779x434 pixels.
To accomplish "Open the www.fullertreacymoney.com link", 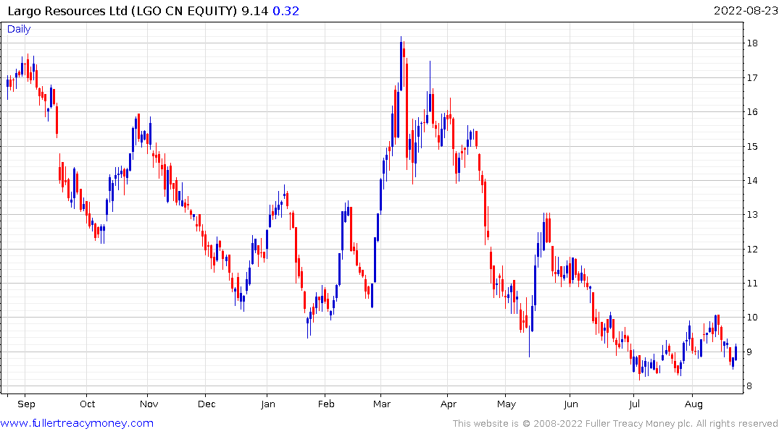I will click(77, 423).
